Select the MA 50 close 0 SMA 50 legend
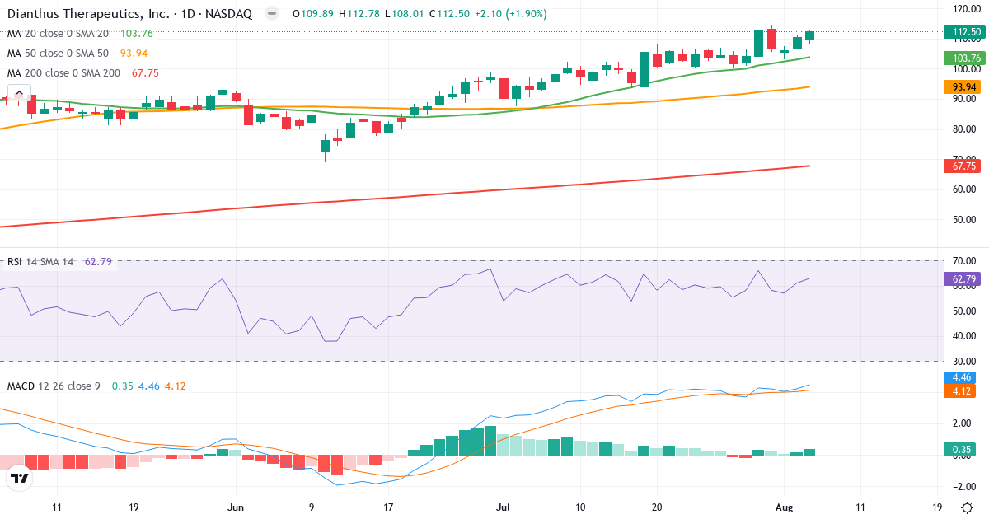 [58, 54]
